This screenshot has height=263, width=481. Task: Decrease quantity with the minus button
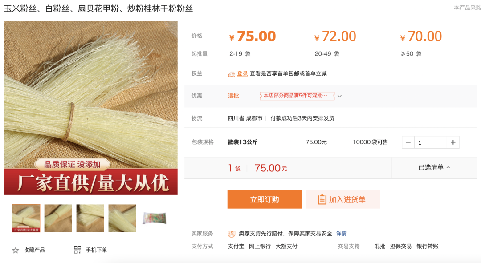point(408,142)
